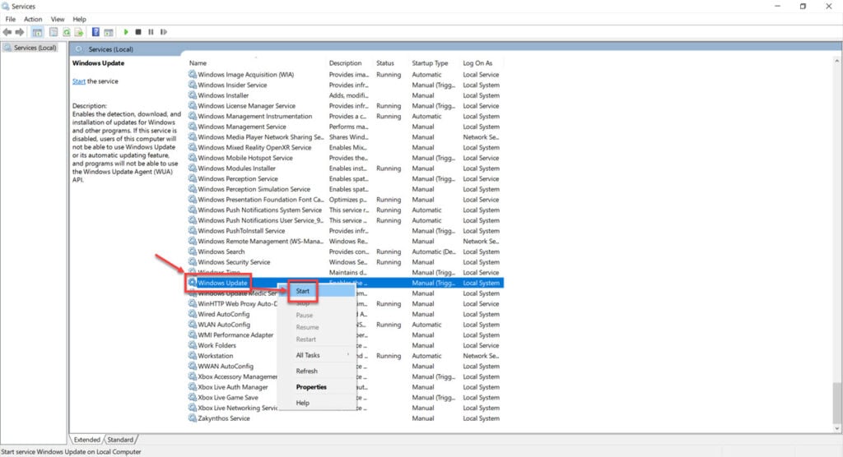Choose Refresh in the context menu

tap(317, 371)
